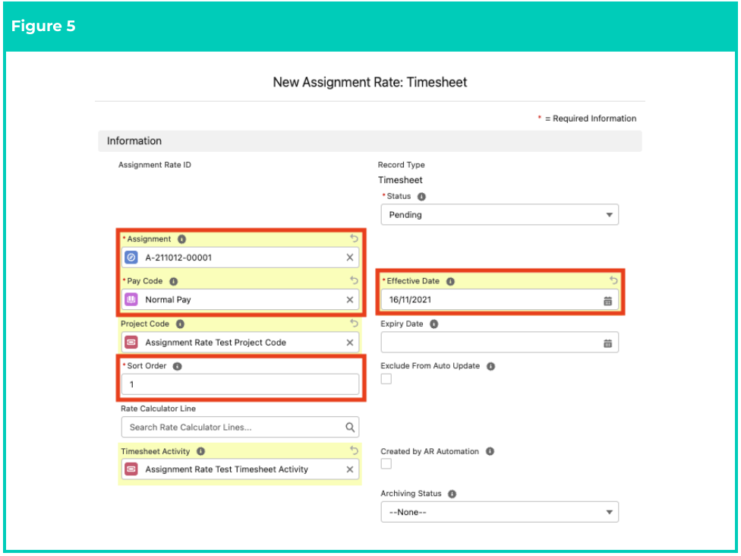Undo changes to the Pay Code field
Screen dimensions: 741x556
click(354, 280)
